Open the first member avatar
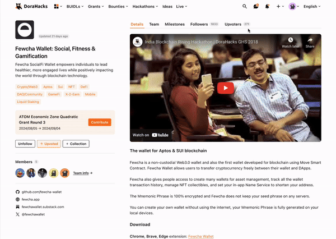336x239 pixels. [x=20, y=173]
